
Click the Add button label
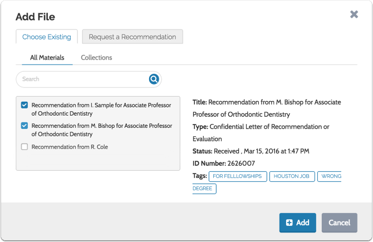303,223
